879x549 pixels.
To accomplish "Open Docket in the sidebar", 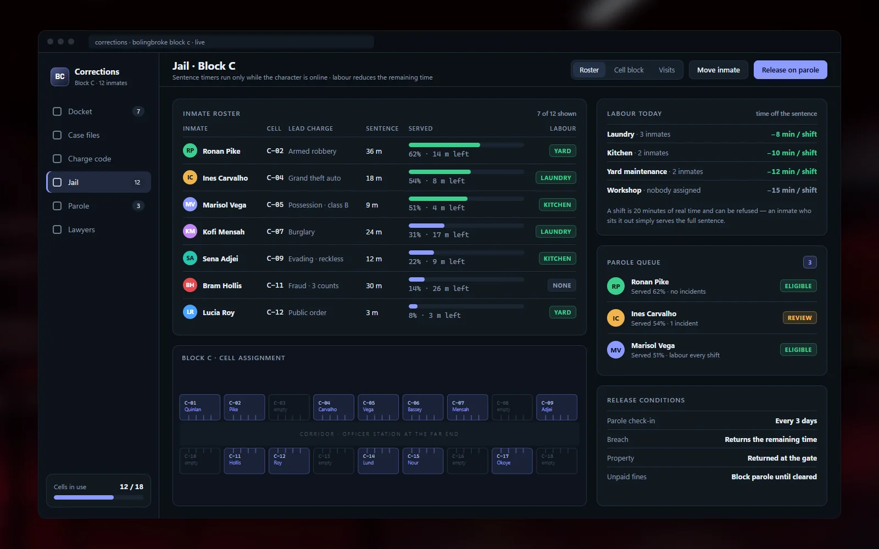I will [x=99, y=111].
